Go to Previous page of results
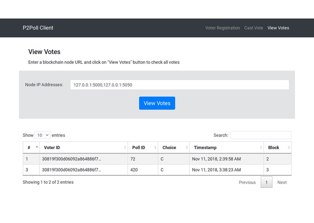The height and width of the screenshot is (223, 314). pyautogui.click(x=247, y=182)
